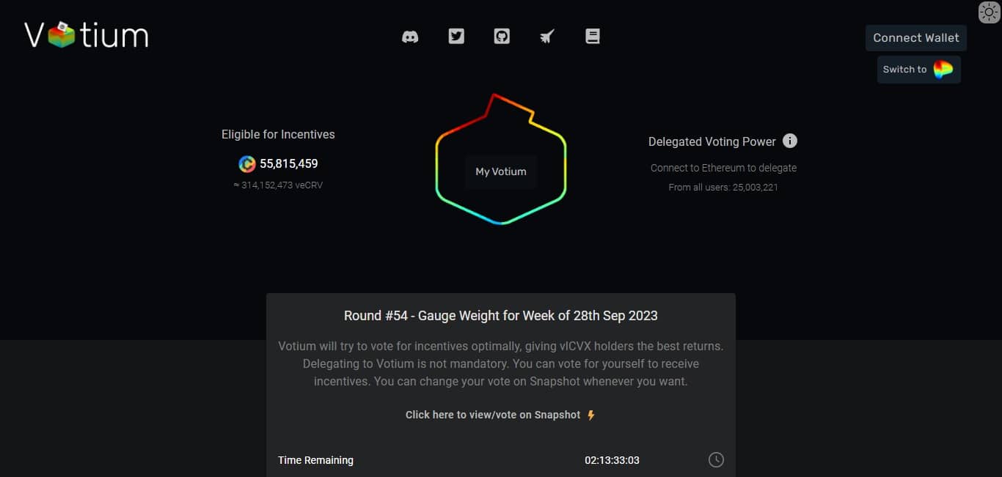Click the fighter jet icon
Image resolution: width=1002 pixels, height=477 pixels.
pos(546,37)
